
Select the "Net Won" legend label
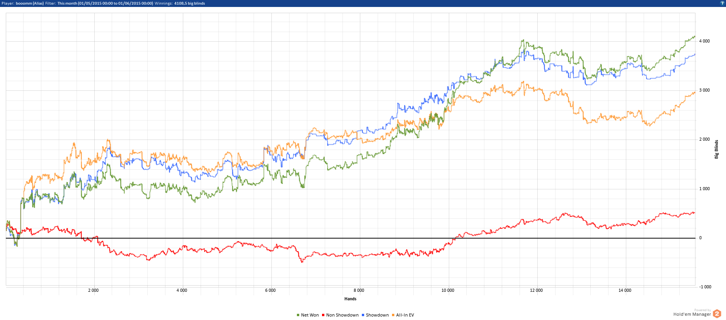click(x=310, y=315)
